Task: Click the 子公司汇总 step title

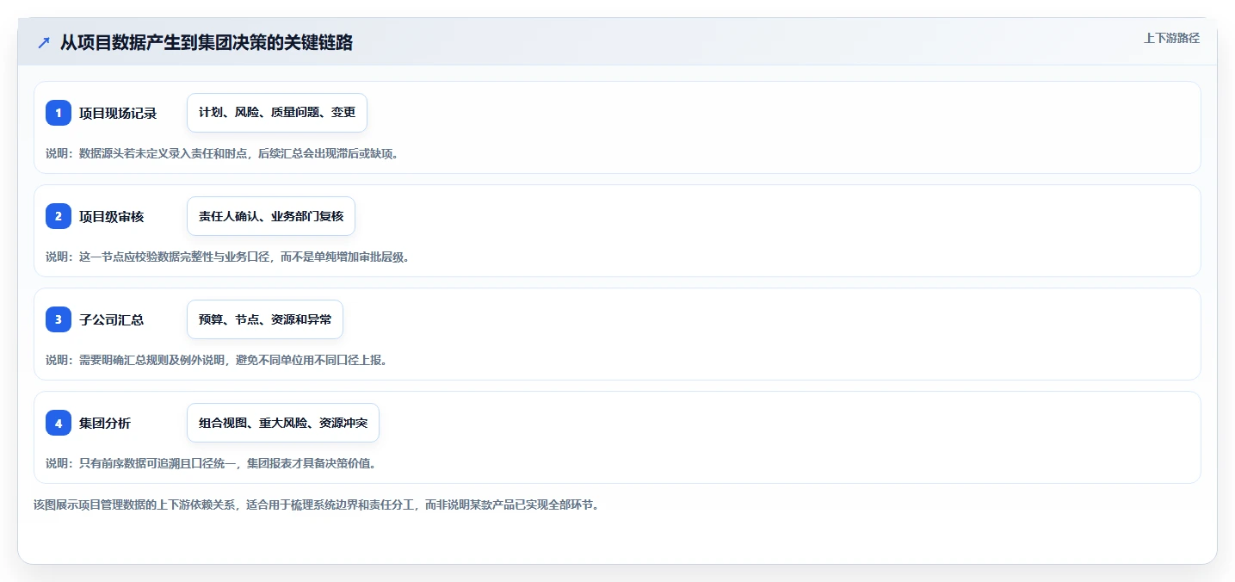Action: [x=112, y=319]
